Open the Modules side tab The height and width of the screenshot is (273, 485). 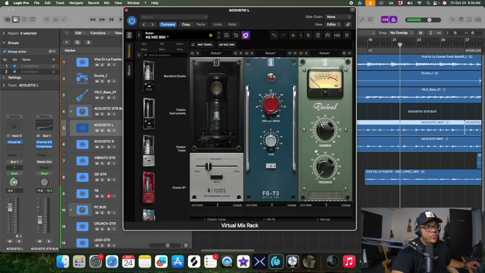(x=129, y=51)
